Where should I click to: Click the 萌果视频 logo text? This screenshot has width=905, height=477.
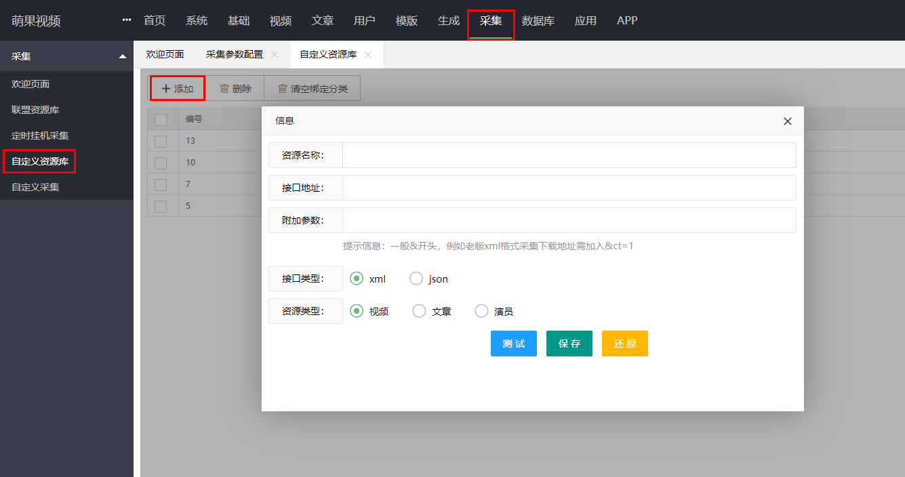click(36, 21)
